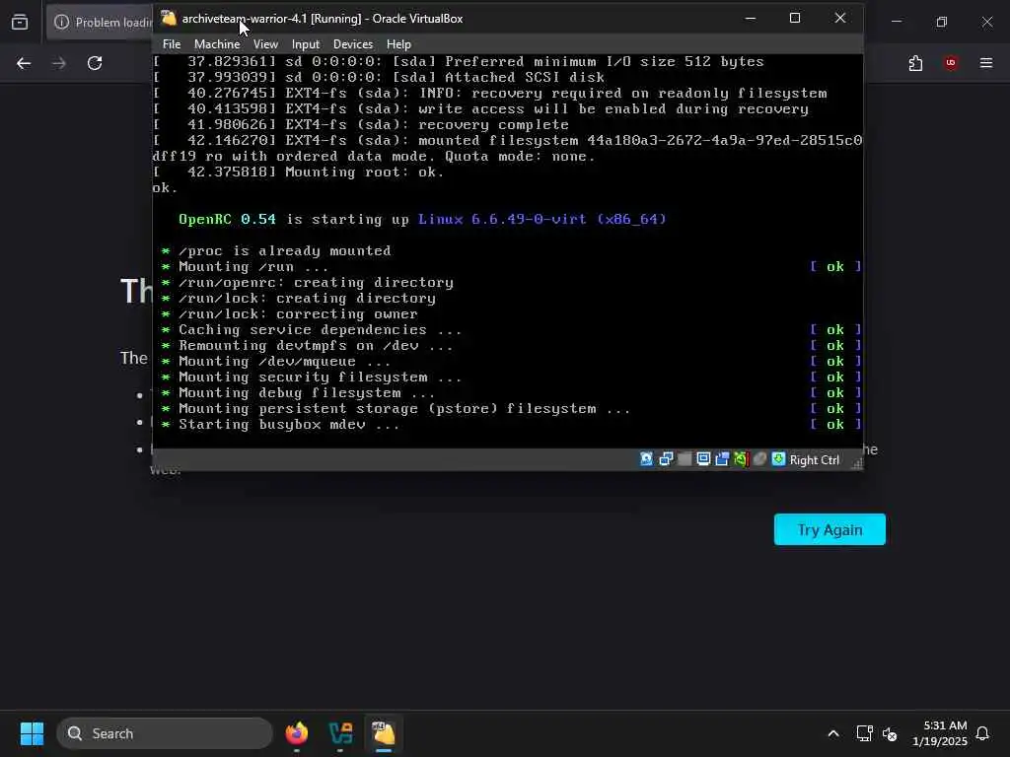Click the gray CPU execution status icon
1010x757 pixels.
click(760, 459)
